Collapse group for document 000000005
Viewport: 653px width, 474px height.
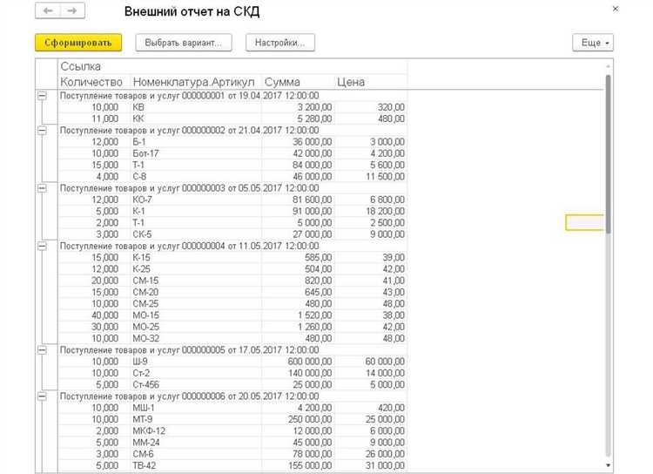tap(42, 350)
